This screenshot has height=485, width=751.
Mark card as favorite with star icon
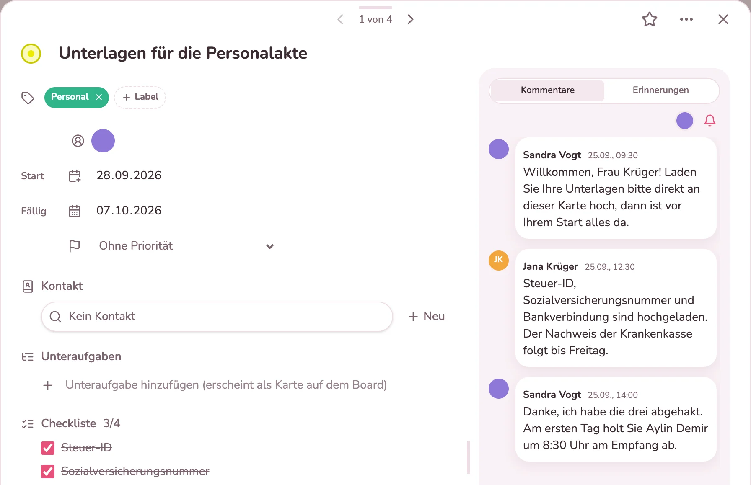[650, 19]
